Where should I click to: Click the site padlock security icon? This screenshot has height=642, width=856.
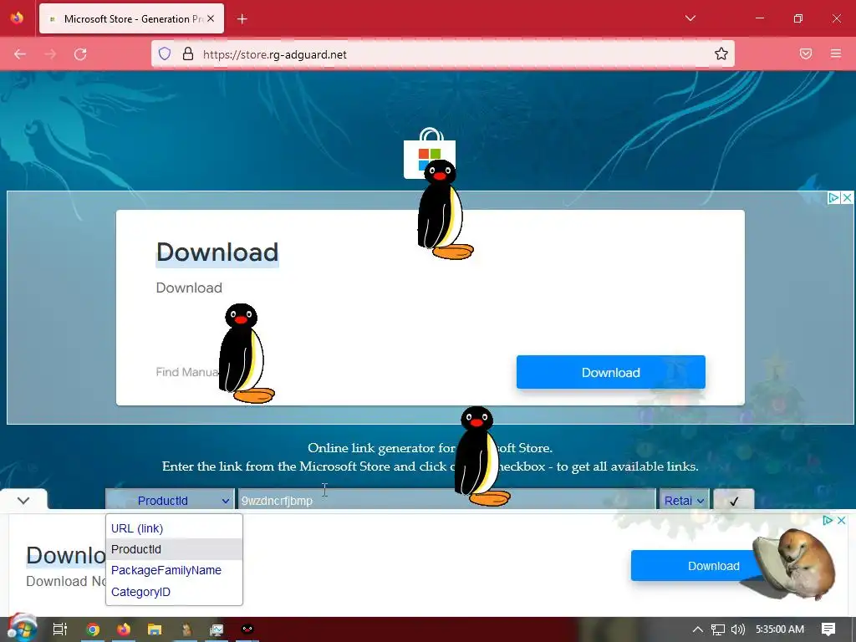pyautogui.click(x=188, y=53)
